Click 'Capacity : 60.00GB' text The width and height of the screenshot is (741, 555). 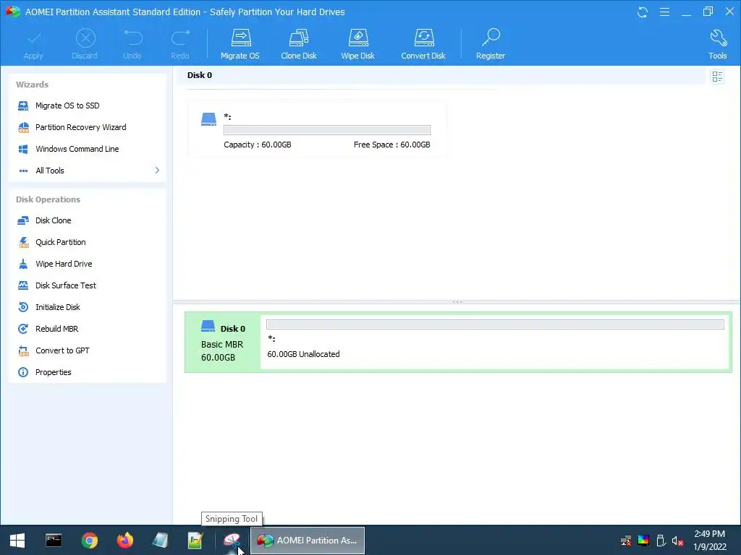[258, 145]
